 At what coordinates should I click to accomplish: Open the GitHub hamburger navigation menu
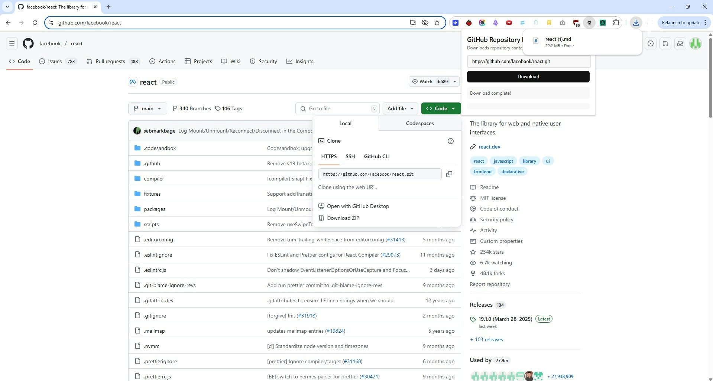click(x=12, y=43)
